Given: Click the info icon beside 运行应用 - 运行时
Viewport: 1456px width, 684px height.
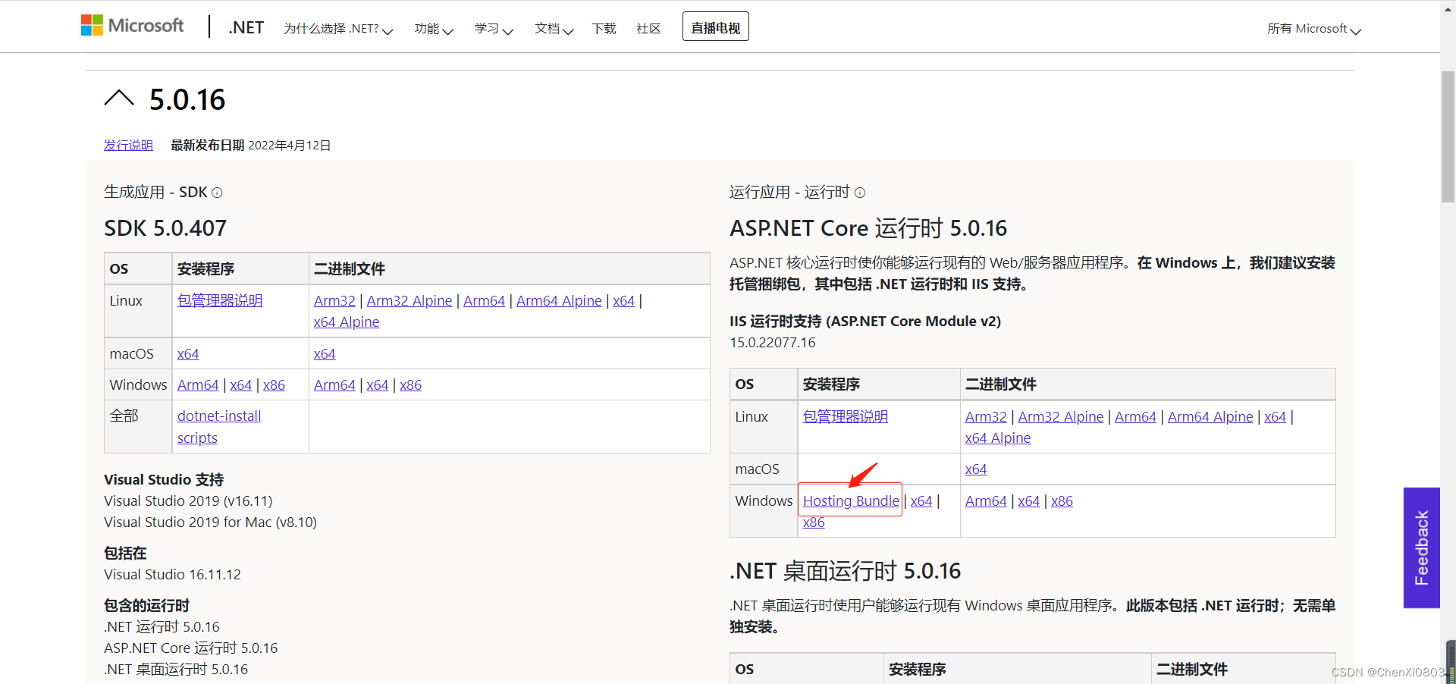Looking at the screenshot, I should (860, 193).
